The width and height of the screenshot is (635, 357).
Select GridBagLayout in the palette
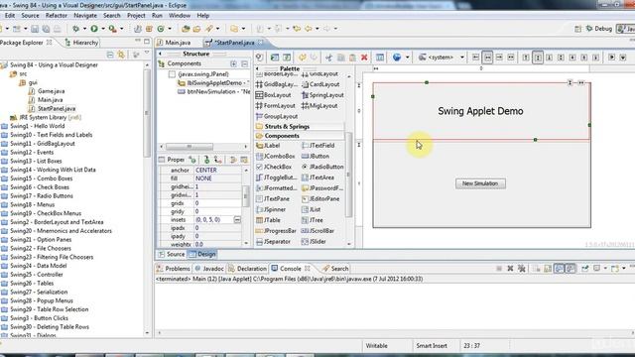(x=277, y=84)
